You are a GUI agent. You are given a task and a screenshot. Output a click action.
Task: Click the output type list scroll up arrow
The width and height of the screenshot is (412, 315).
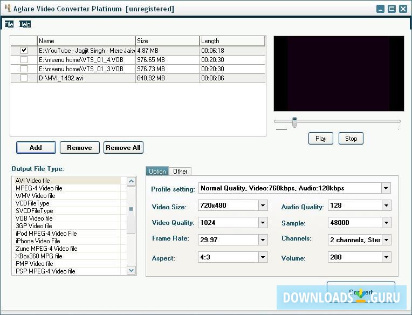(x=131, y=181)
